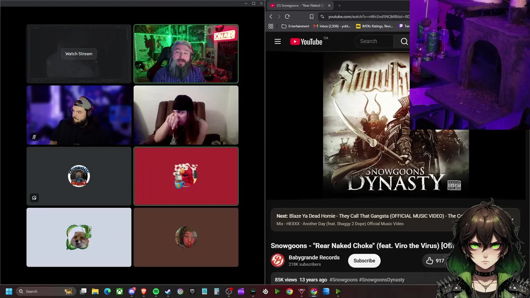This screenshot has height=298, width=530.
Task: Open Babygrande Records channel avatar
Action: tap(277, 261)
